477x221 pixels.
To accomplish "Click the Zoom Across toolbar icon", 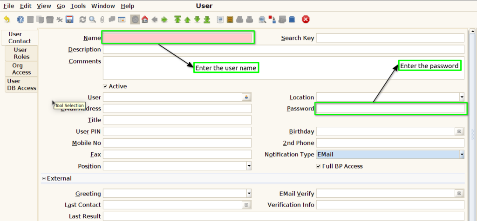I will click(263, 19).
